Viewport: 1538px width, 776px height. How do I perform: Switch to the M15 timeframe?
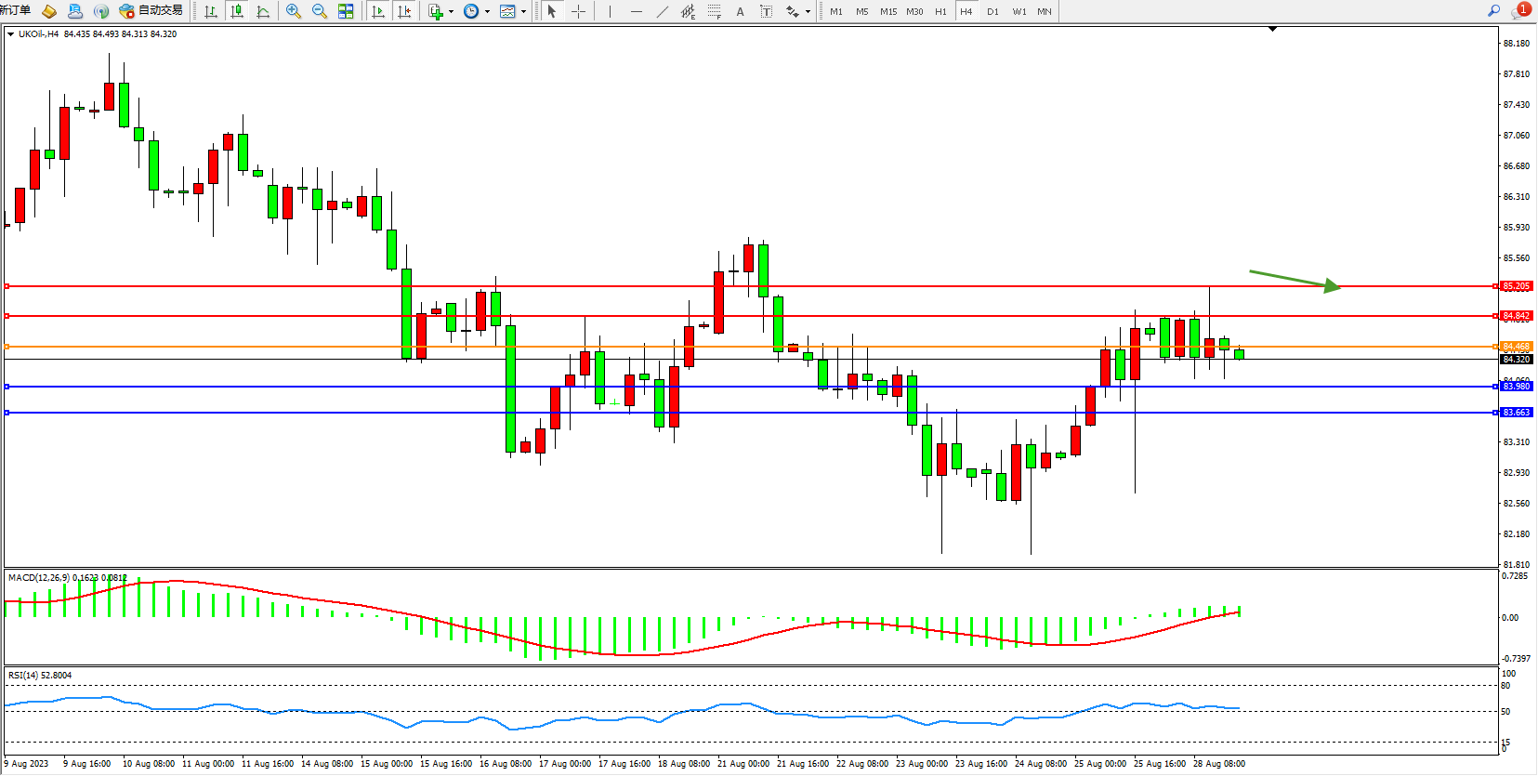pyautogui.click(x=888, y=11)
